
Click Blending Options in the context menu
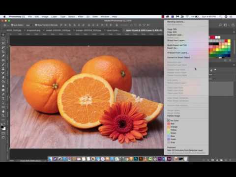tap(176, 22)
